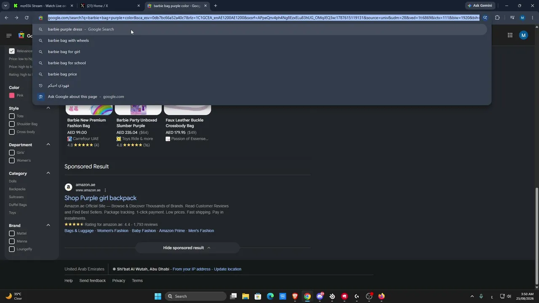Image resolution: width=539 pixels, height=303 pixels.
Task: Click the Hide sponsored result button
Action: tap(187, 248)
